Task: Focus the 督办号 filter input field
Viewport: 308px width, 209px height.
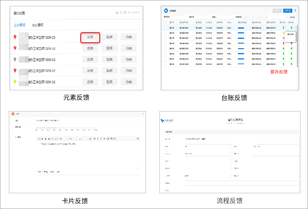Action: [203, 17]
